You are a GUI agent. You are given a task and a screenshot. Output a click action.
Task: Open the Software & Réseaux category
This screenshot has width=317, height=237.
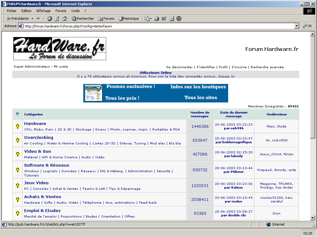[x=47, y=165]
